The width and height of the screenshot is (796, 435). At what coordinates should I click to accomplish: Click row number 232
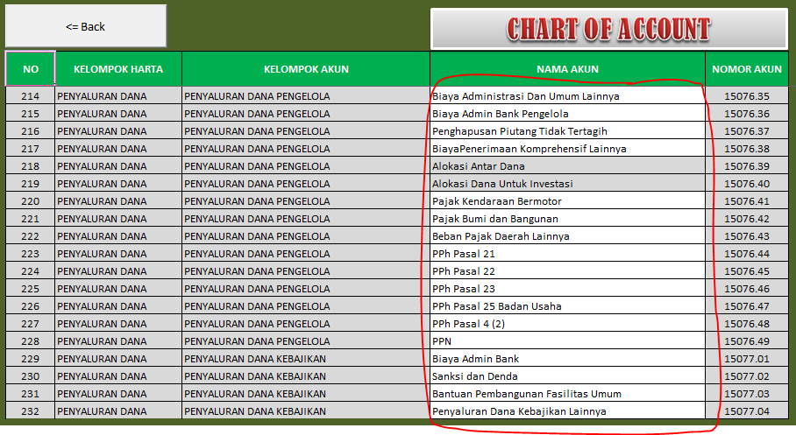click(31, 410)
